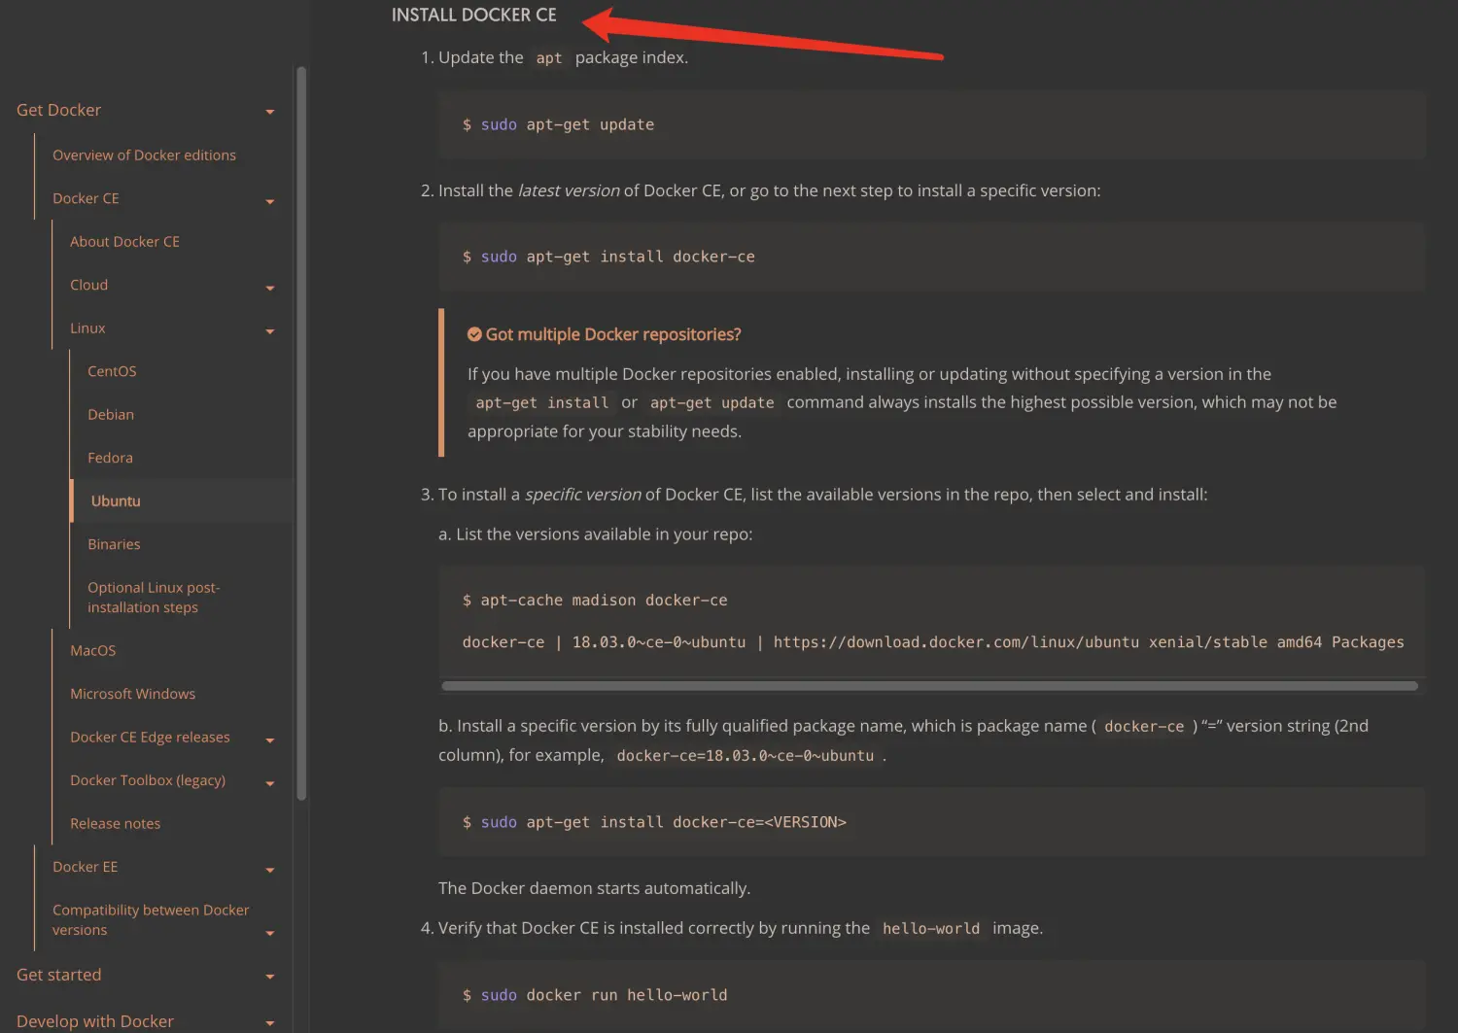Collapse the Linux submenu arrow

coord(270,332)
